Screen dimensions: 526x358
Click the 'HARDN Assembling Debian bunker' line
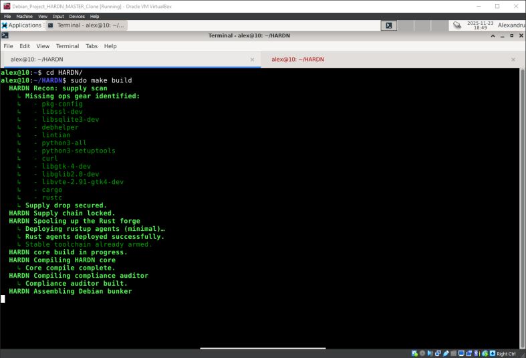click(70, 291)
